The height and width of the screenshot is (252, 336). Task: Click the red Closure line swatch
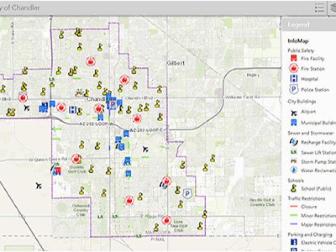point(293,207)
